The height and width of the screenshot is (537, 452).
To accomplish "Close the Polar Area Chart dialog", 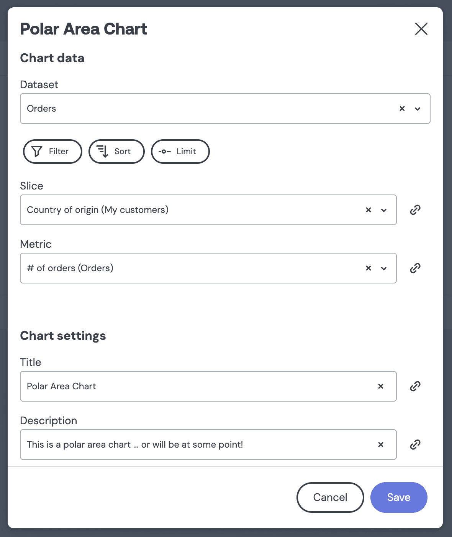I will pyautogui.click(x=421, y=29).
